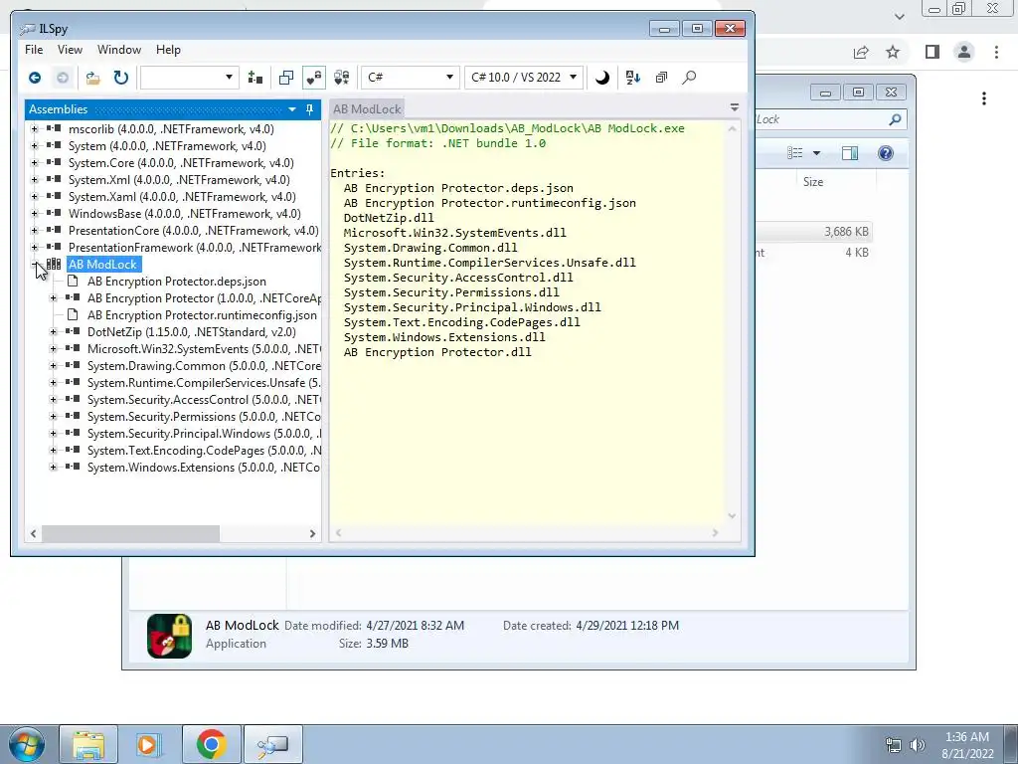Toggle the Explorer preview pane icon
1018x764 pixels.
pyautogui.click(x=849, y=153)
